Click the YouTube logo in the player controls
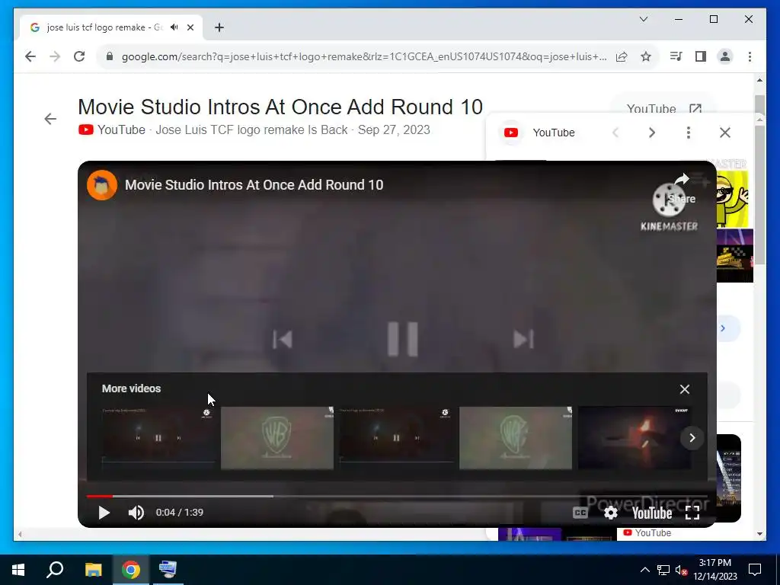This screenshot has width=780, height=585. pyautogui.click(x=652, y=513)
